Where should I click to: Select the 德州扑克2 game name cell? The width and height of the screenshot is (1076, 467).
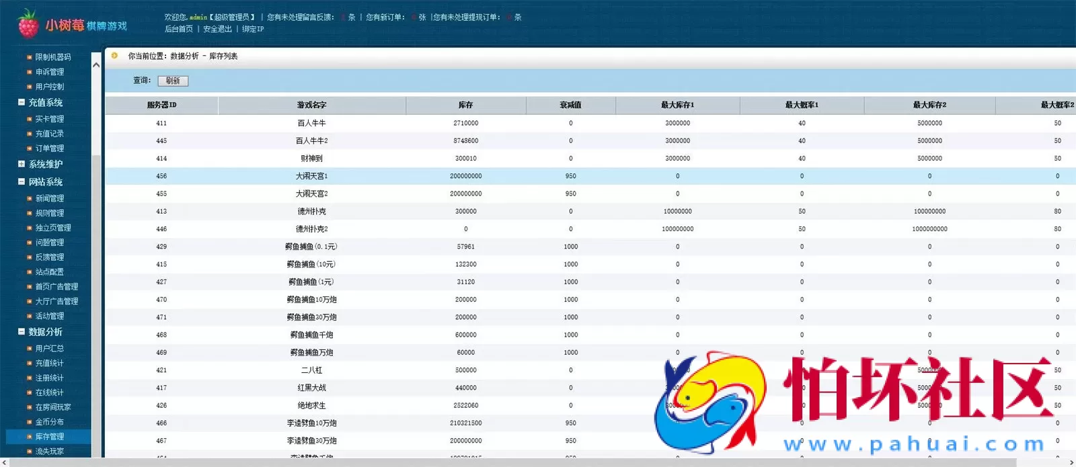click(x=311, y=229)
